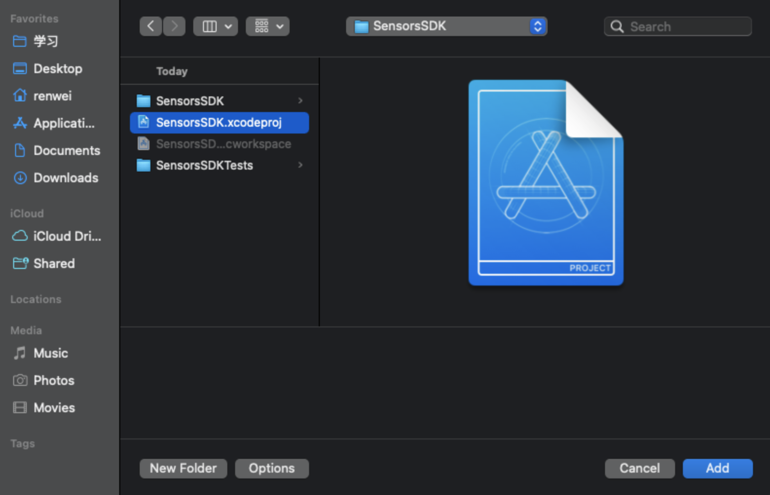This screenshot has width=770, height=495.
Task: Select the SensorsSDK.xcodeproj file
Action: coord(220,122)
